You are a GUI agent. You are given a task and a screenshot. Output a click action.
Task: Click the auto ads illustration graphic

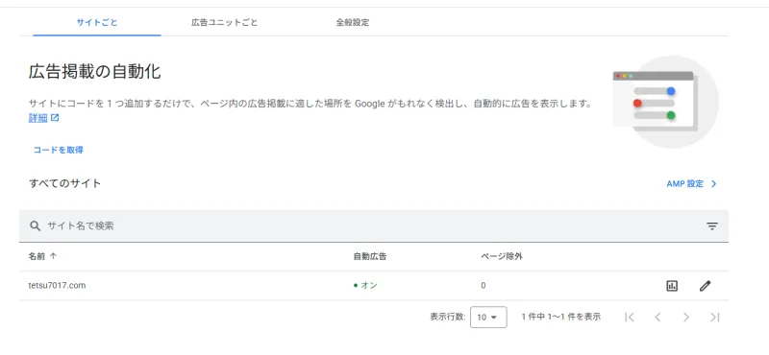(x=665, y=103)
